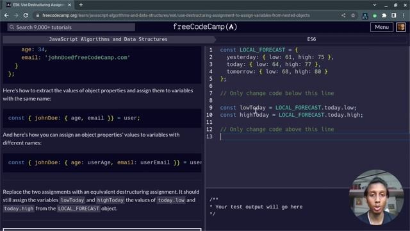Screen dimensions: 410x231
Task: Click code line 10 highToday assignment
Action: pos(291,115)
